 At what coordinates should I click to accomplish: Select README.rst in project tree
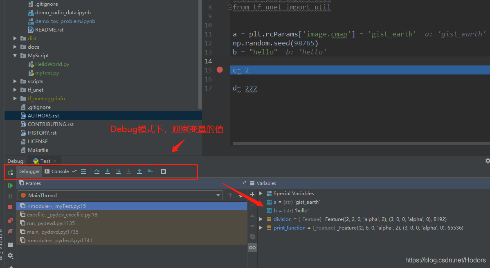pos(49,30)
